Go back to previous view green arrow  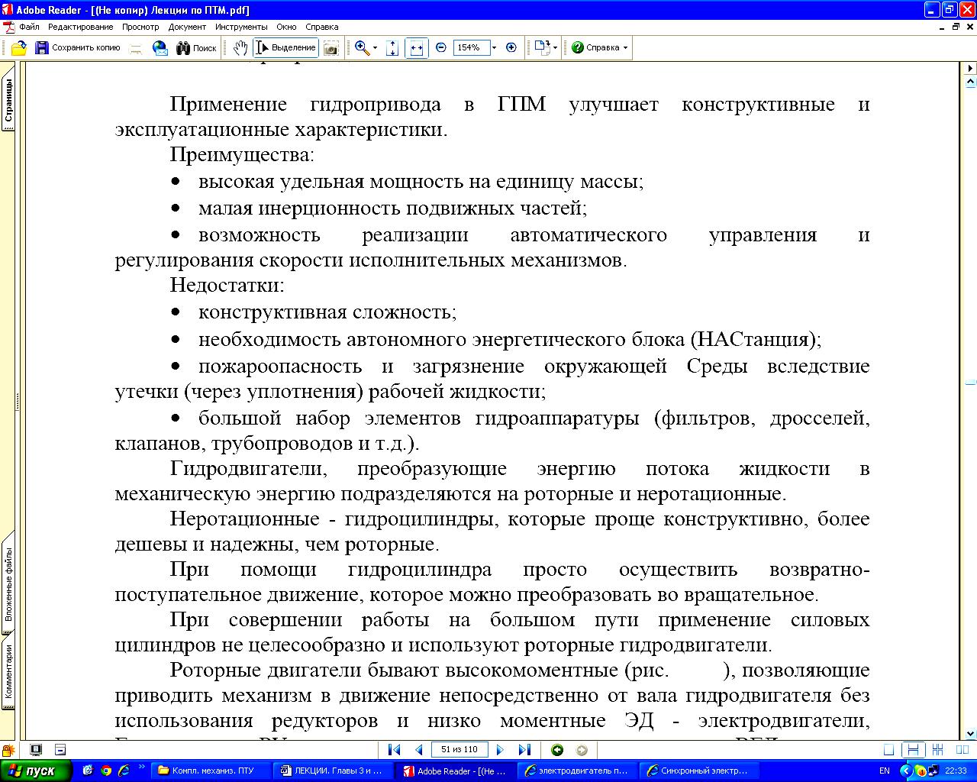click(x=557, y=750)
